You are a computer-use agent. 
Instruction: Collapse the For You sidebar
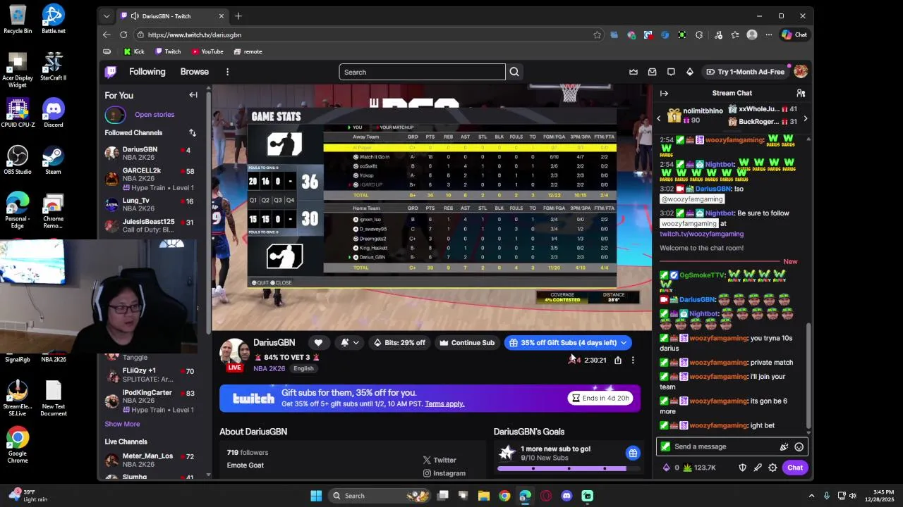pos(193,95)
